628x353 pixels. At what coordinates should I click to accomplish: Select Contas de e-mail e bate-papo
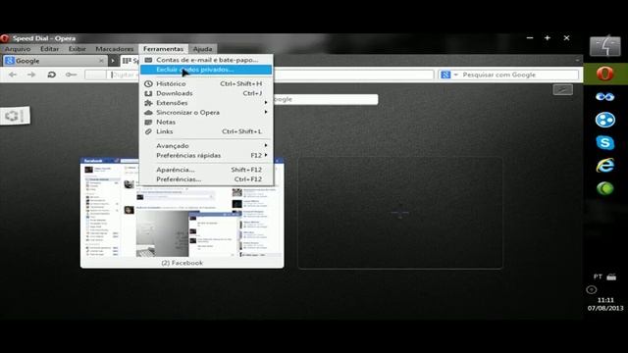click(x=206, y=60)
